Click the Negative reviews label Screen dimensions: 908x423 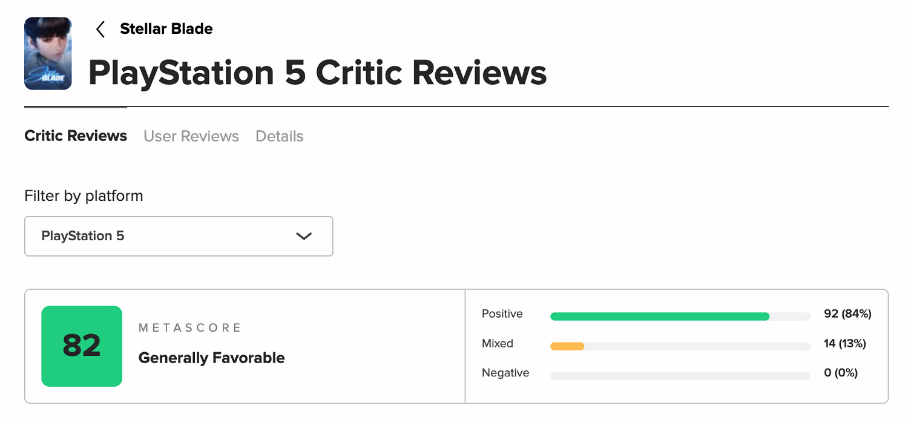point(505,373)
